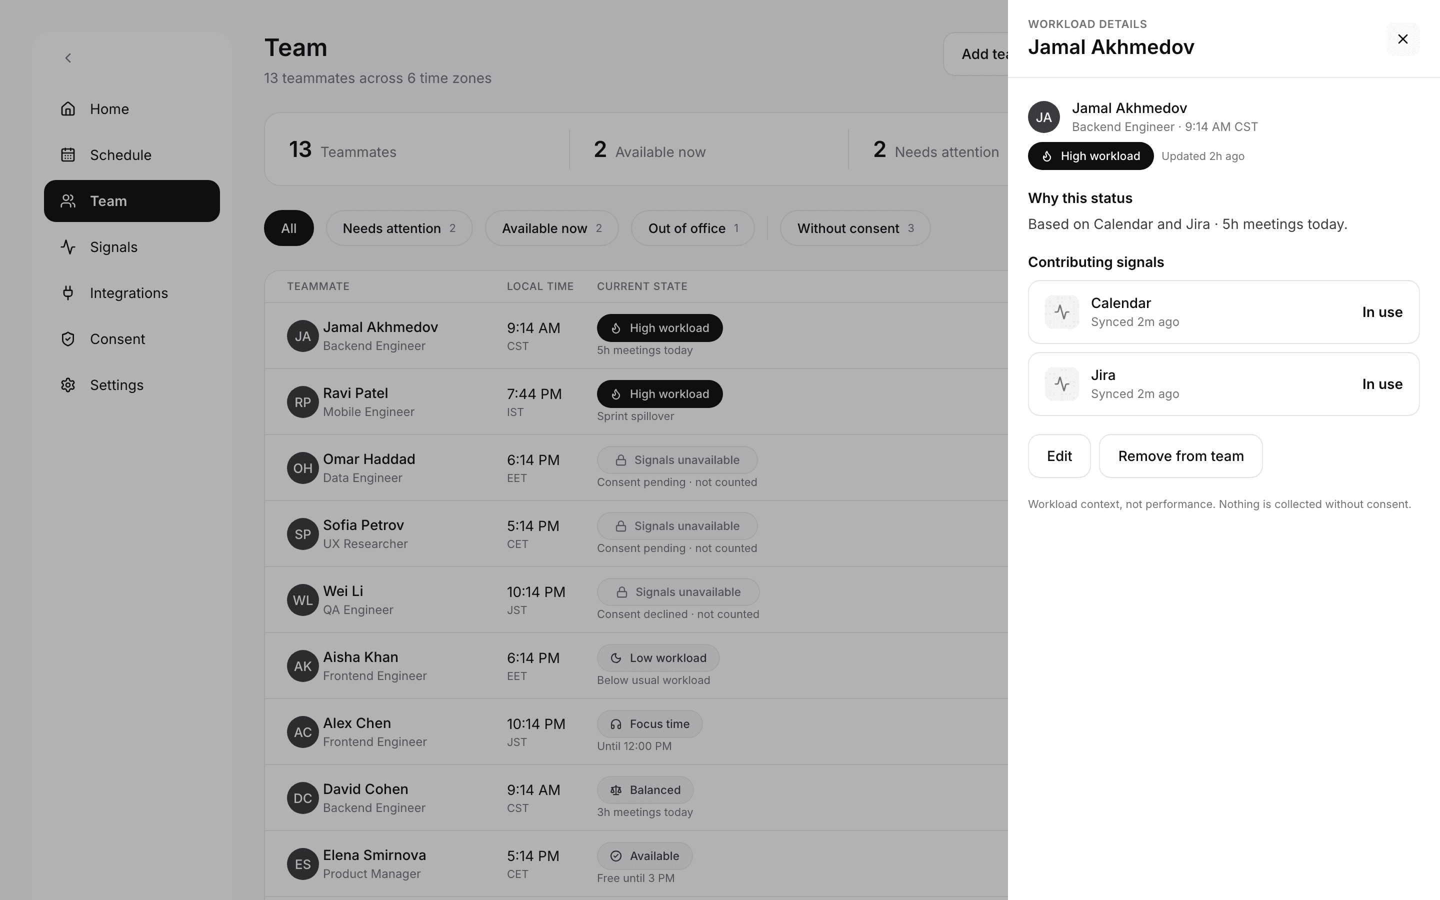Click the Consent shield icon
1440x900 pixels.
(68, 338)
